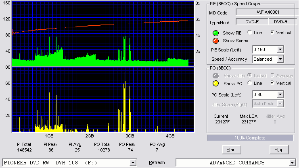The image size is (299, 168).
Task: Click the Show PIE label
Action: pos(232,33)
